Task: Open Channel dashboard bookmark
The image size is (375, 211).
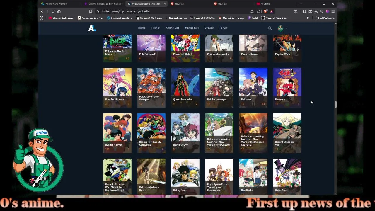Action: pos(61,18)
